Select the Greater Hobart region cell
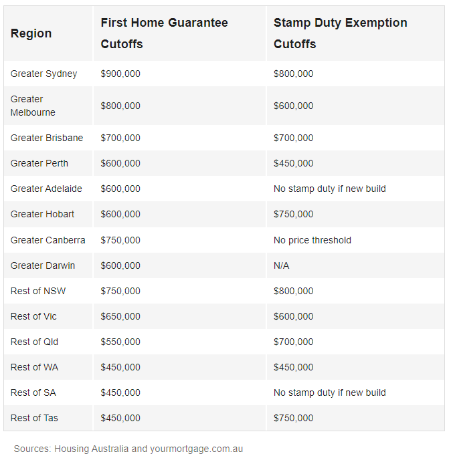The image size is (451, 460). pyautogui.click(x=42, y=214)
